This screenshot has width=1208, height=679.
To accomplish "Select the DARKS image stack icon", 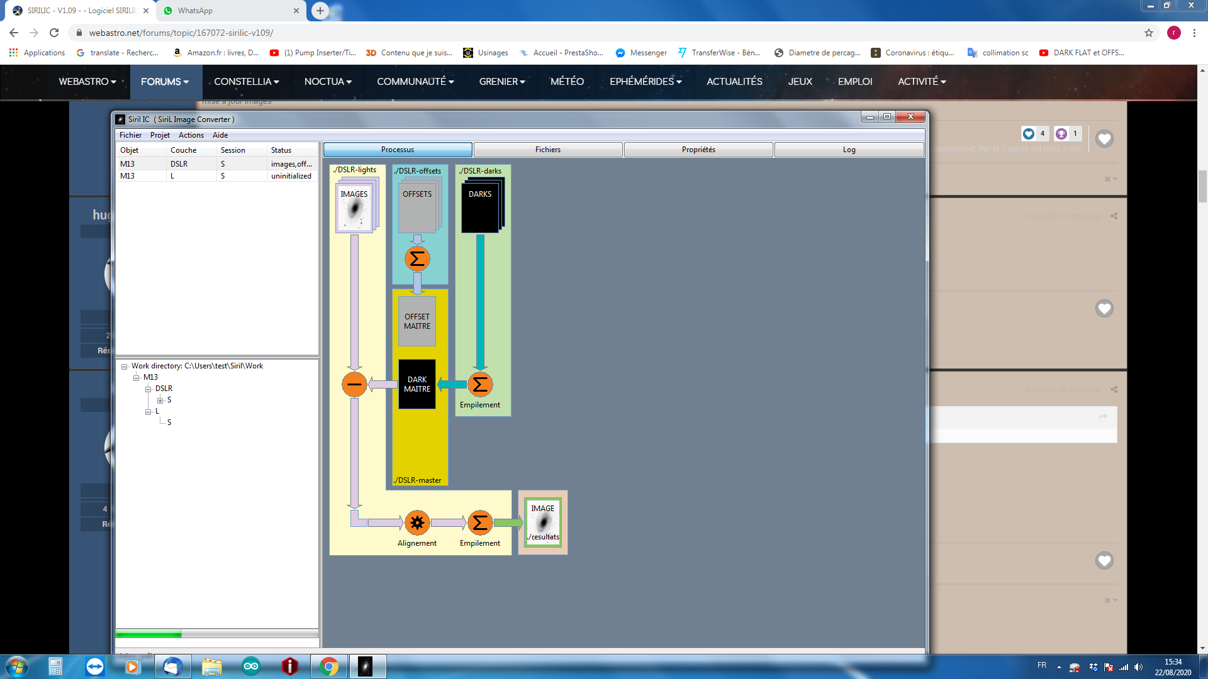I will (x=481, y=207).
